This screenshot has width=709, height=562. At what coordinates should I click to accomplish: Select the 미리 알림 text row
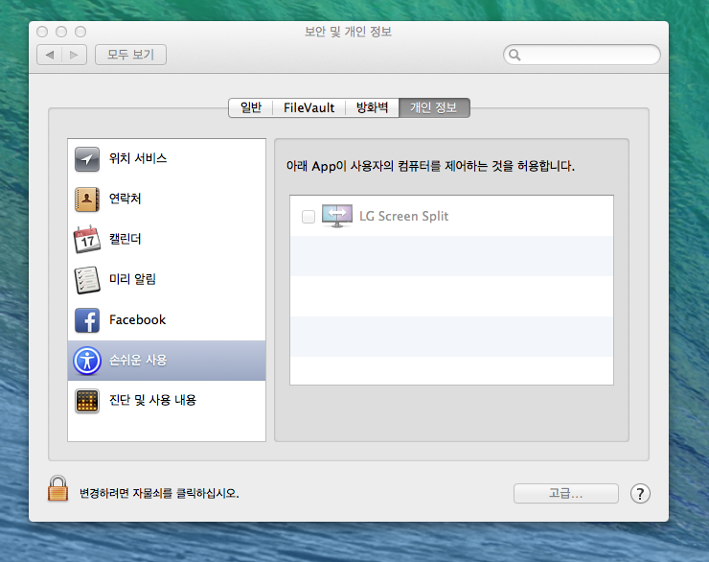click(x=132, y=279)
